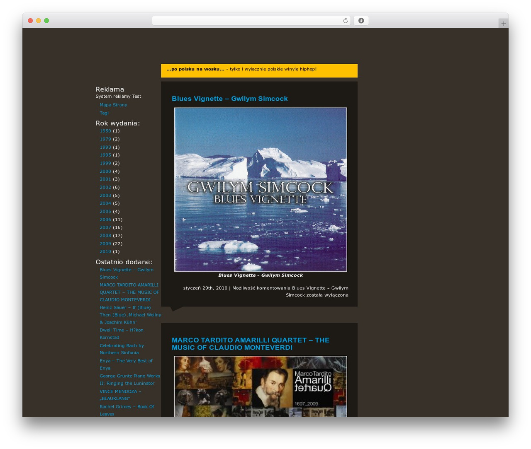The image size is (531, 449).
Task: Open the 2005 year link
Action: coord(105,211)
